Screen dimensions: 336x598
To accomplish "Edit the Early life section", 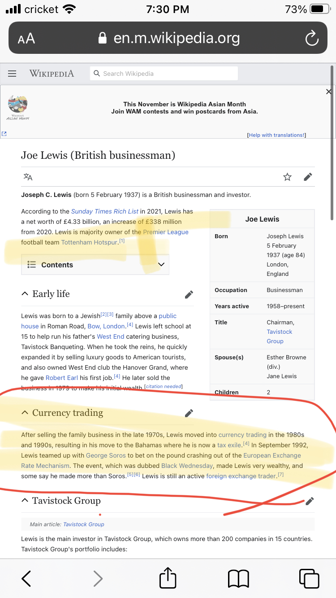I will pyautogui.click(x=189, y=294).
